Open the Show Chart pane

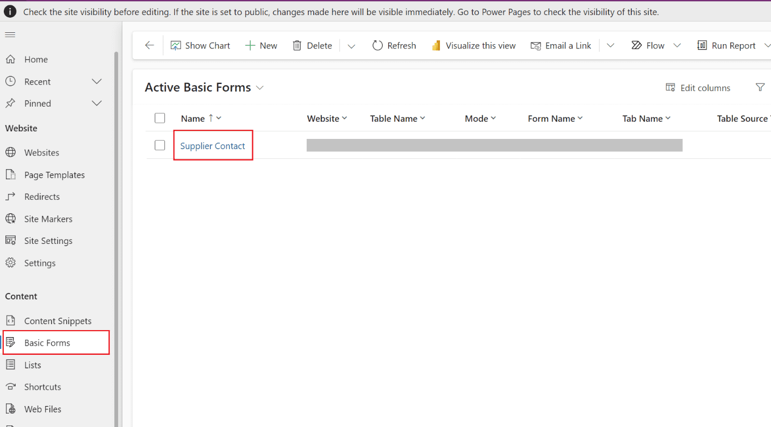[201, 46]
